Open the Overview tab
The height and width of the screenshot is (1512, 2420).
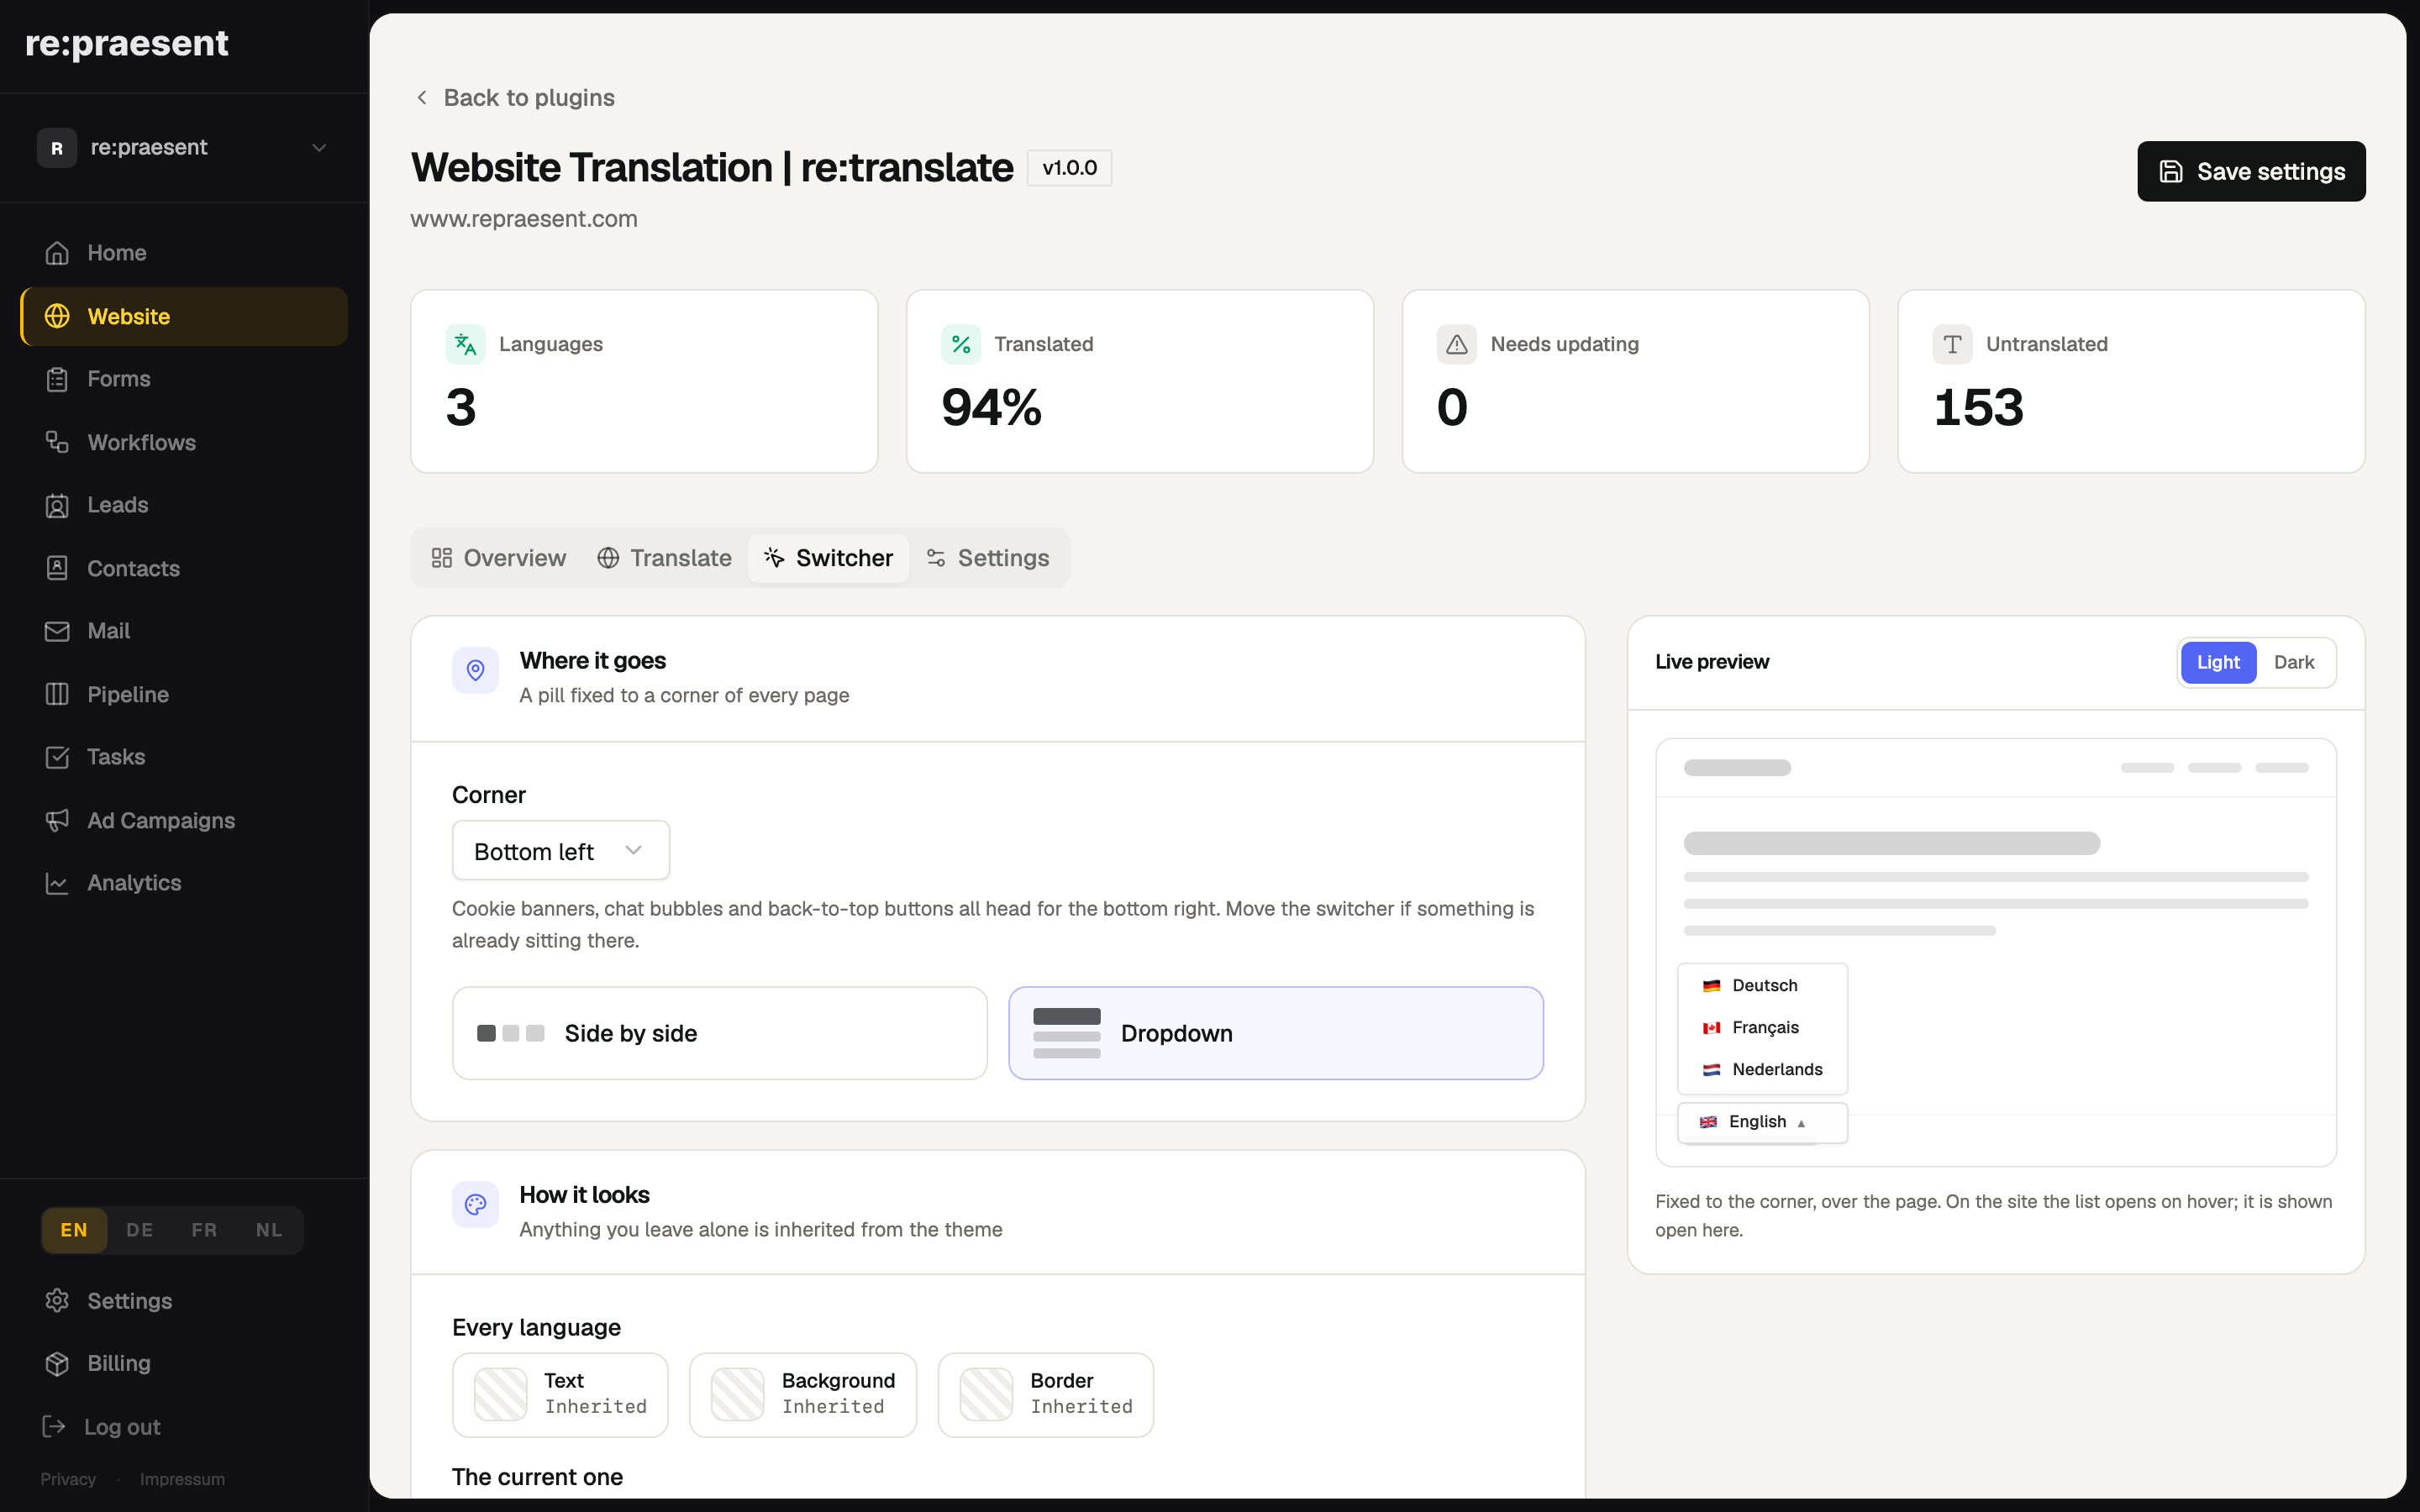point(498,558)
